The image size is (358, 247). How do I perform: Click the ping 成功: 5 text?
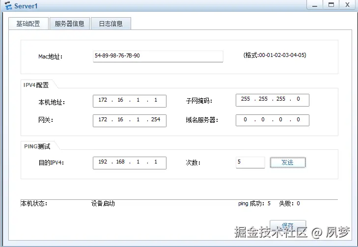[254, 203]
